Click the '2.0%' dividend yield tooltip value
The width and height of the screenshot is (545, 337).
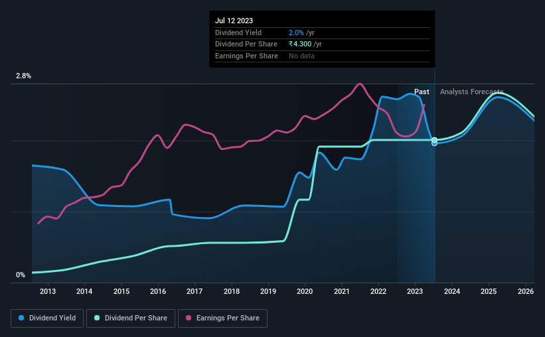296,33
